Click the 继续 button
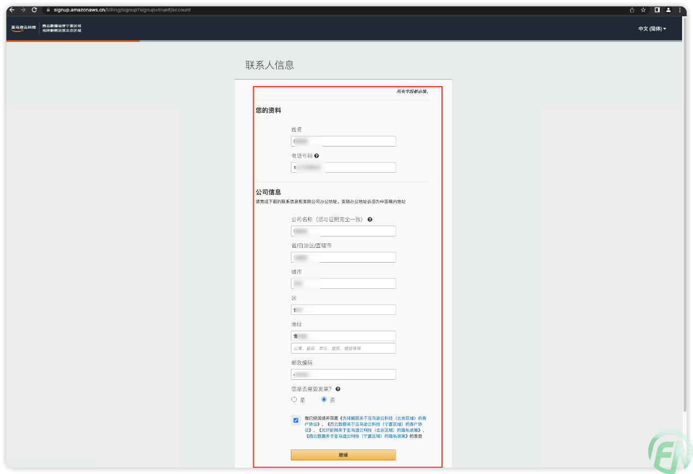The width and height of the screenshot is (693, 474). 343,455
